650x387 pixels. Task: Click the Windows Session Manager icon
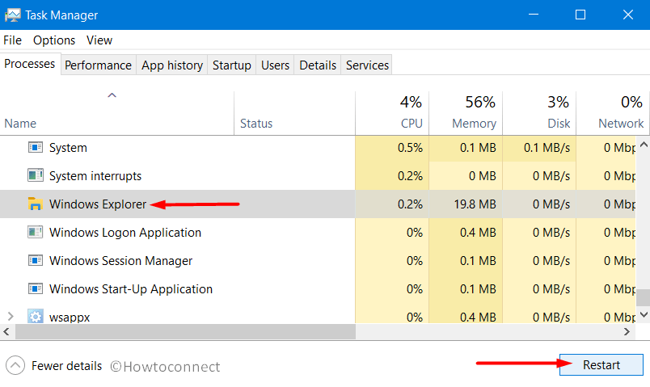coord(36,260)
